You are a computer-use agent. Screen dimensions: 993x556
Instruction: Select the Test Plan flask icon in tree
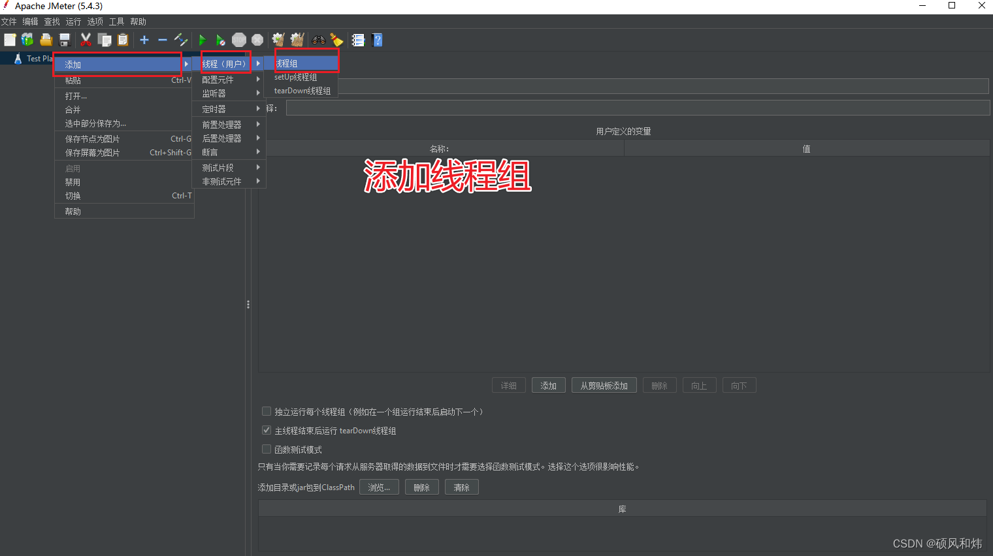pyautogui.click(x=18, y=58)
